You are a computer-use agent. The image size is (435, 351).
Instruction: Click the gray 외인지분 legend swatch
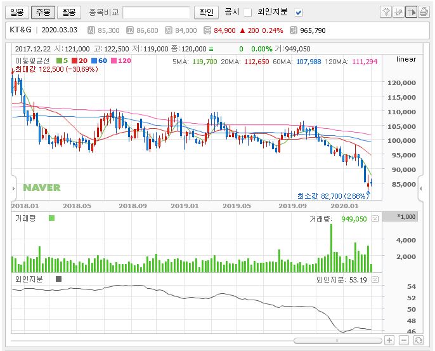pos(58,279)
